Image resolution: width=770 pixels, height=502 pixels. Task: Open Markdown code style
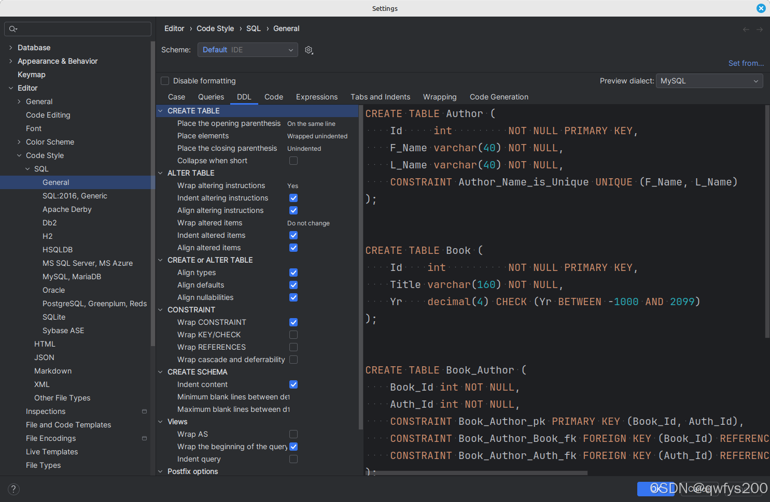click(x=53, y=371)
